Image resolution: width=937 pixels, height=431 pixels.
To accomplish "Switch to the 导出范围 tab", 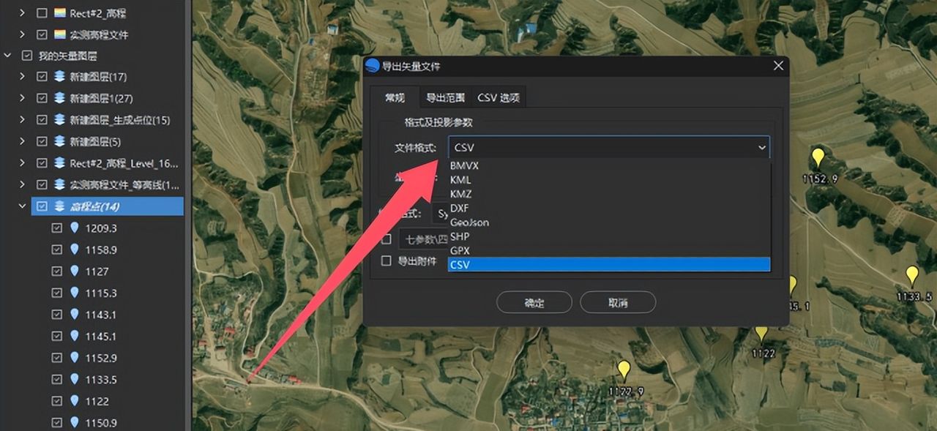I will (444, 96).
